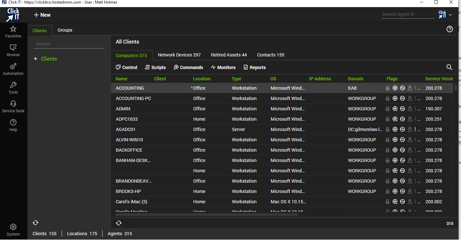Click the New button

pos(42,15)
